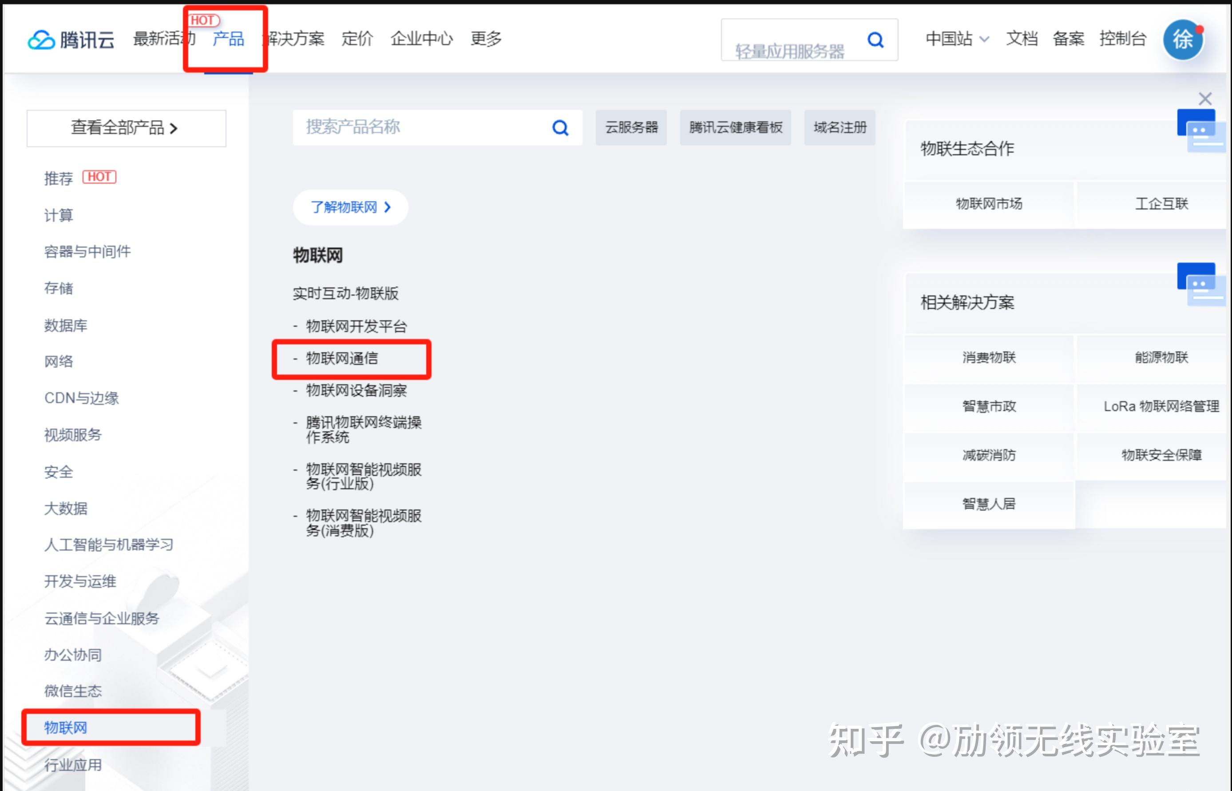Open 物联网智能视频服务(消费版) product
This screenshot has height=791, width=1232.
364,523
